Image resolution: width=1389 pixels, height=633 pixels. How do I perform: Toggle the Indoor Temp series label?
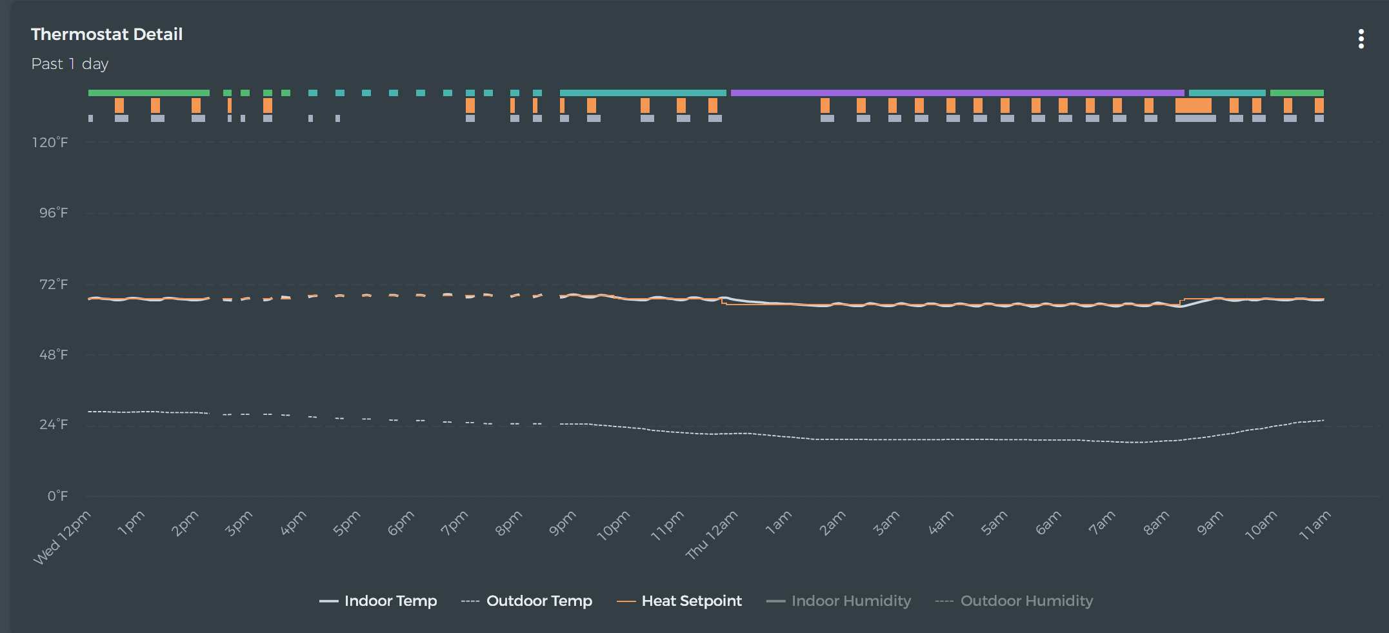click(390, 601)
